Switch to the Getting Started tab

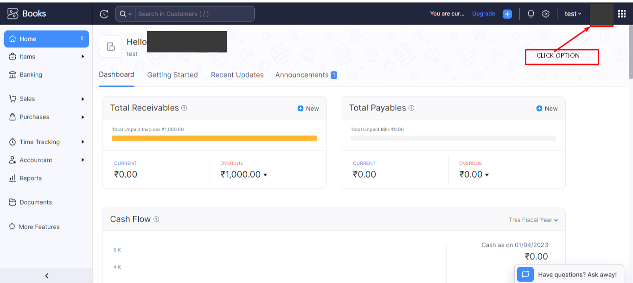point(173,75)
